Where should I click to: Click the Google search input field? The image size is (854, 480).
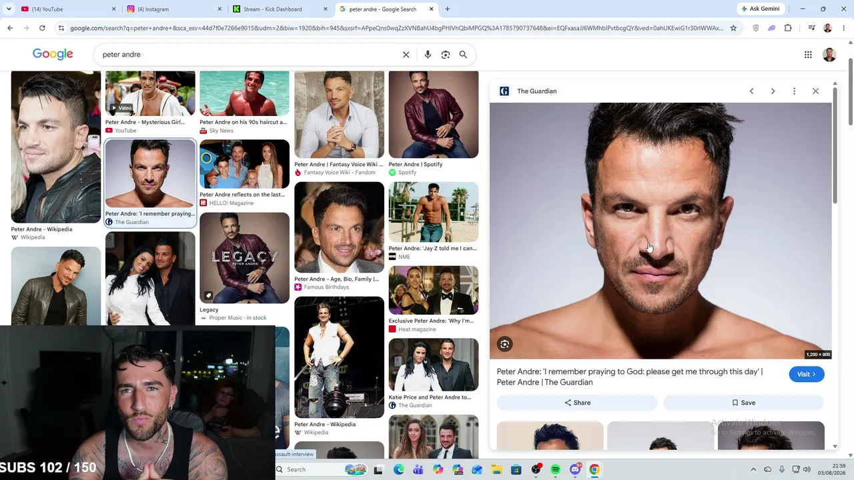point(247,55)
